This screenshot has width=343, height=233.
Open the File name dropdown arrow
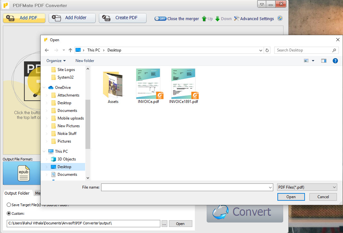(x=270, y=187)
